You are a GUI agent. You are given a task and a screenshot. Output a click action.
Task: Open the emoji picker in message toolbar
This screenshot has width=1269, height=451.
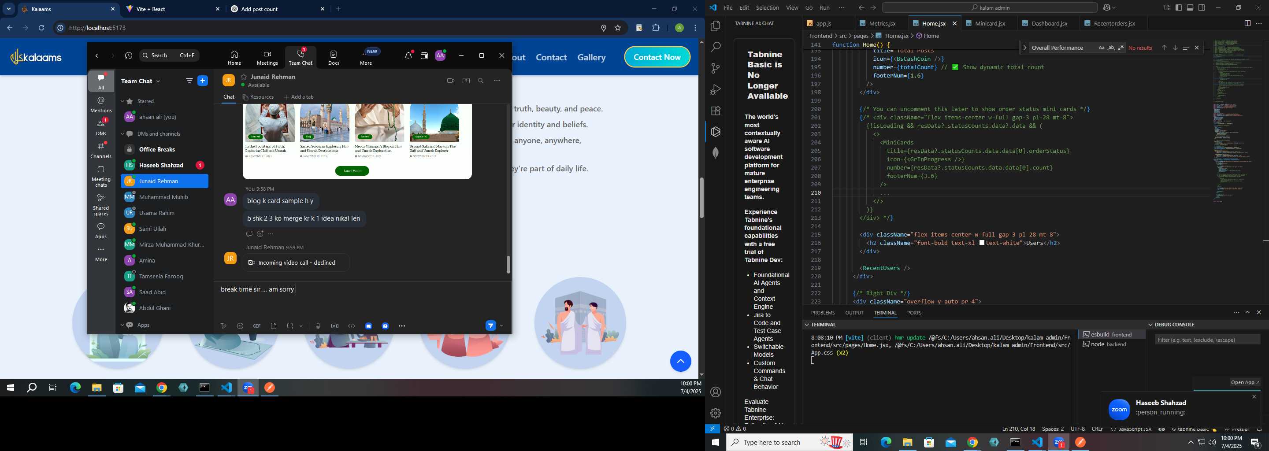[240, 326]
